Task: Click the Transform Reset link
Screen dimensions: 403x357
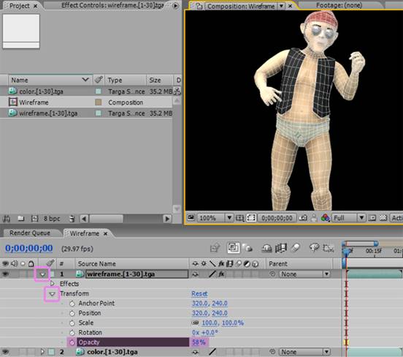Action: [x=199, y=293]
